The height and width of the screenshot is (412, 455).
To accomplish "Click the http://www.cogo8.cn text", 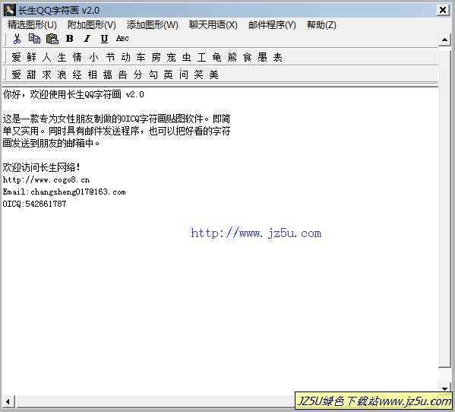I will (46, 179).
